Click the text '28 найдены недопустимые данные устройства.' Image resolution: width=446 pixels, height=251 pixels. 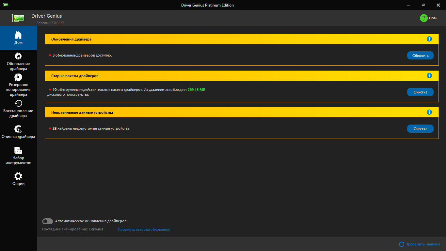pos(91,129)
